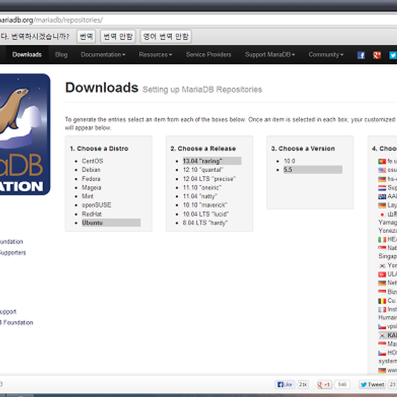This screenshot has width=397, height=397.
Task: Select the Korean flag mirror beside 'Yon'
Action: point(382,265)
